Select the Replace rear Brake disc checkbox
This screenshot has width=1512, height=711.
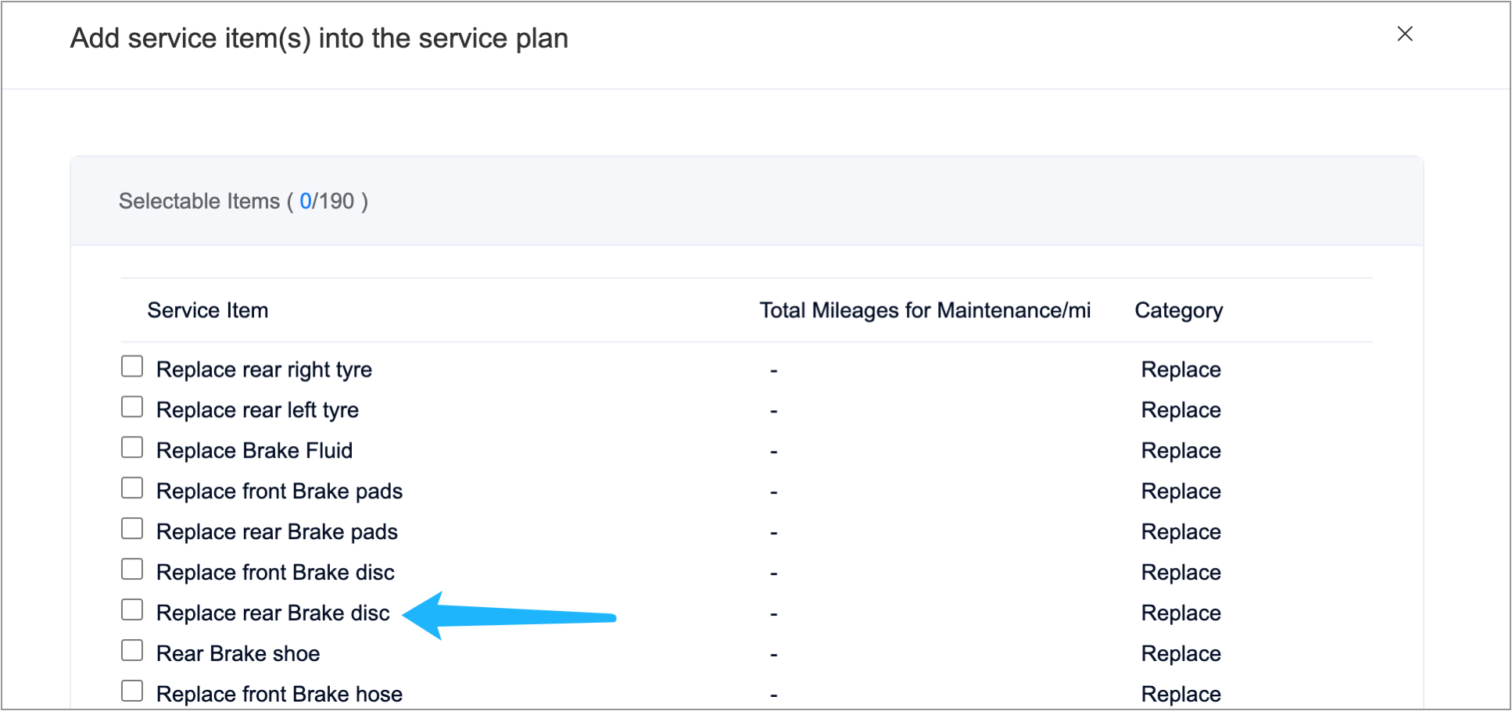(132, 610)
